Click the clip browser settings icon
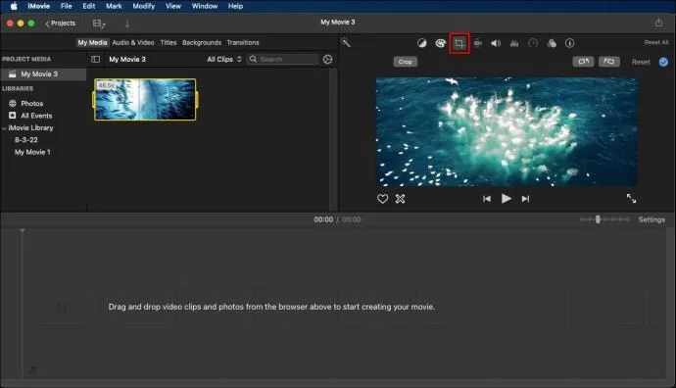Viewport: 676px width, 388px height. click(x=327, y=59)
